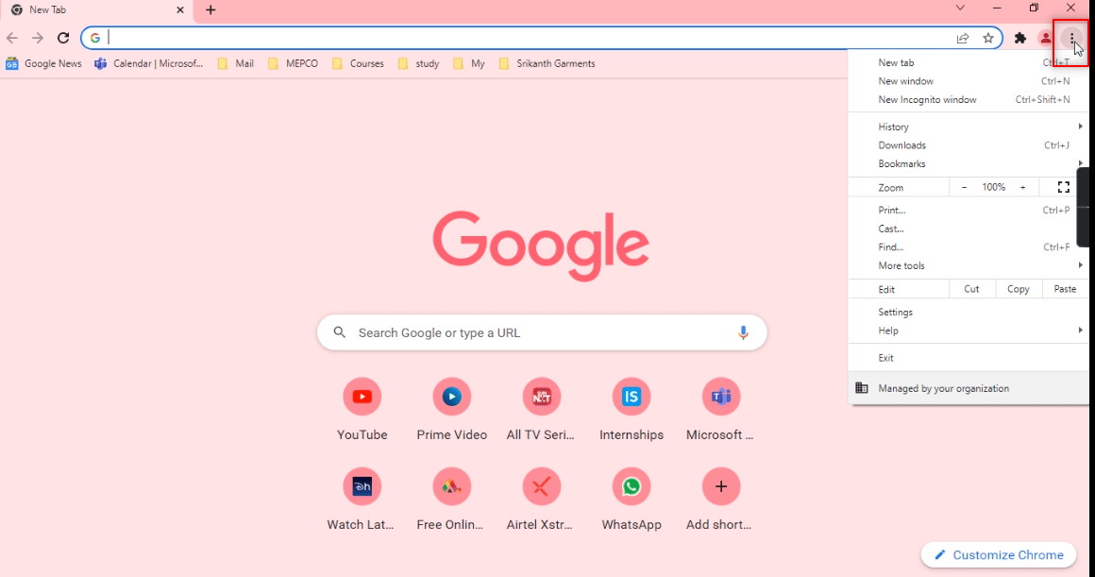The width and height of the screenshot is (1095, 577).
Task: Open Settings from the menu
Action: point(969,313)
